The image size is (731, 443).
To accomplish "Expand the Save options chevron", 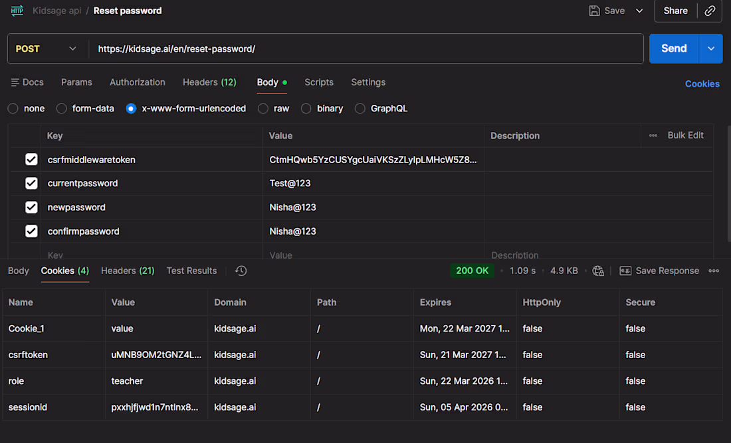I will (x=639, y=11).
